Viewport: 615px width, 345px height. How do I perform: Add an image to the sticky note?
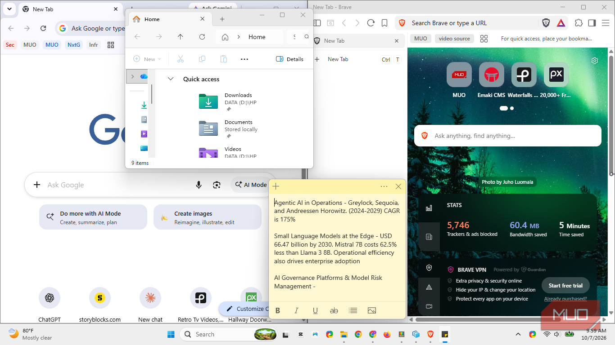pyautogui.click(x=372, y=310)
